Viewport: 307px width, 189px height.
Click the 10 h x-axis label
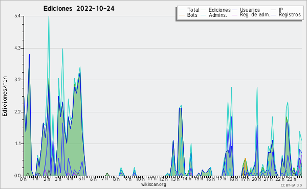tap(140, 179)
